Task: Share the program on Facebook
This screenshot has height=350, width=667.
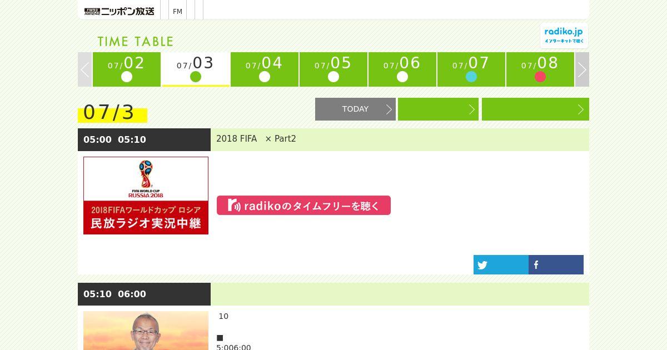Action: point(556,265)
